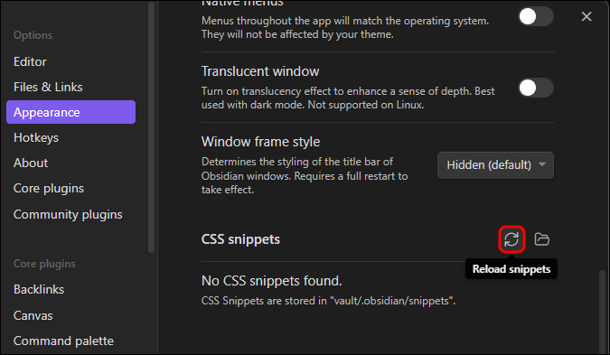The image size is (610, 355).
Task: Enable the Translucent window toggle
Action: tap(536, 88)
